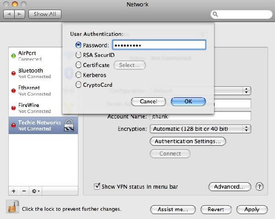
Task: Click the remove network service minus button
Action: click(x=24, y=191)
